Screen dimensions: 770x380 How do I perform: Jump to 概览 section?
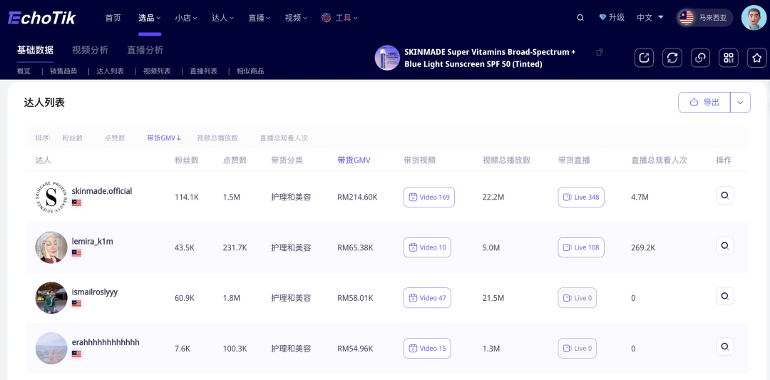point(24,71)
